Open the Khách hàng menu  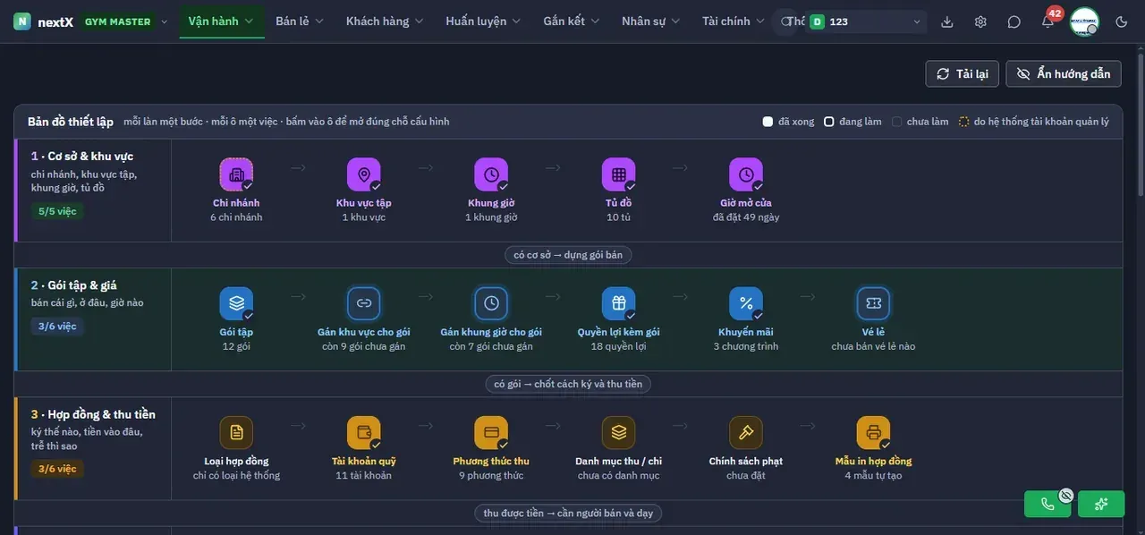pyautogui.click(x=385, y=21)
